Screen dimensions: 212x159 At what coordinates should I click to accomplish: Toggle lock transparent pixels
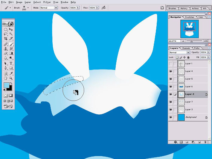(x=177, y=57)
